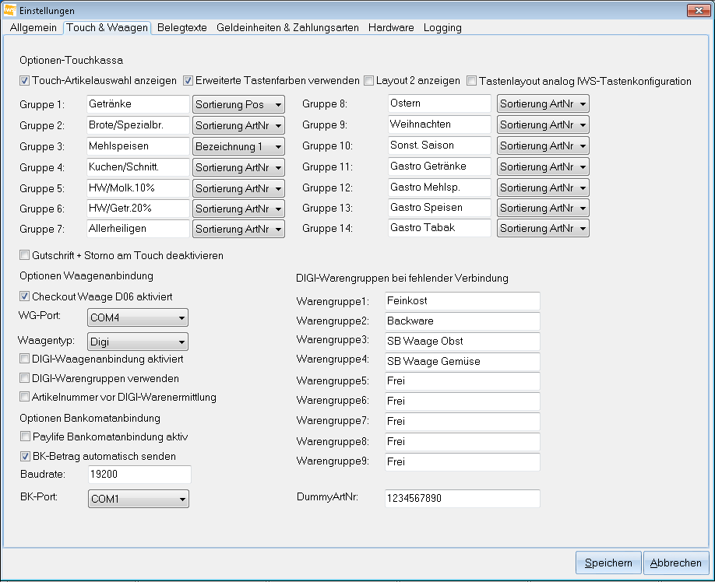Click the Gruppe 10 field Sonst. Saison
Viewport: 715px width, 582px height.
pyautogui.click(x=439, y=145)
